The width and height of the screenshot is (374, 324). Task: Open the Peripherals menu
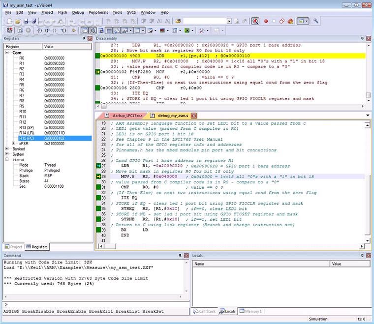click(98, 12)
